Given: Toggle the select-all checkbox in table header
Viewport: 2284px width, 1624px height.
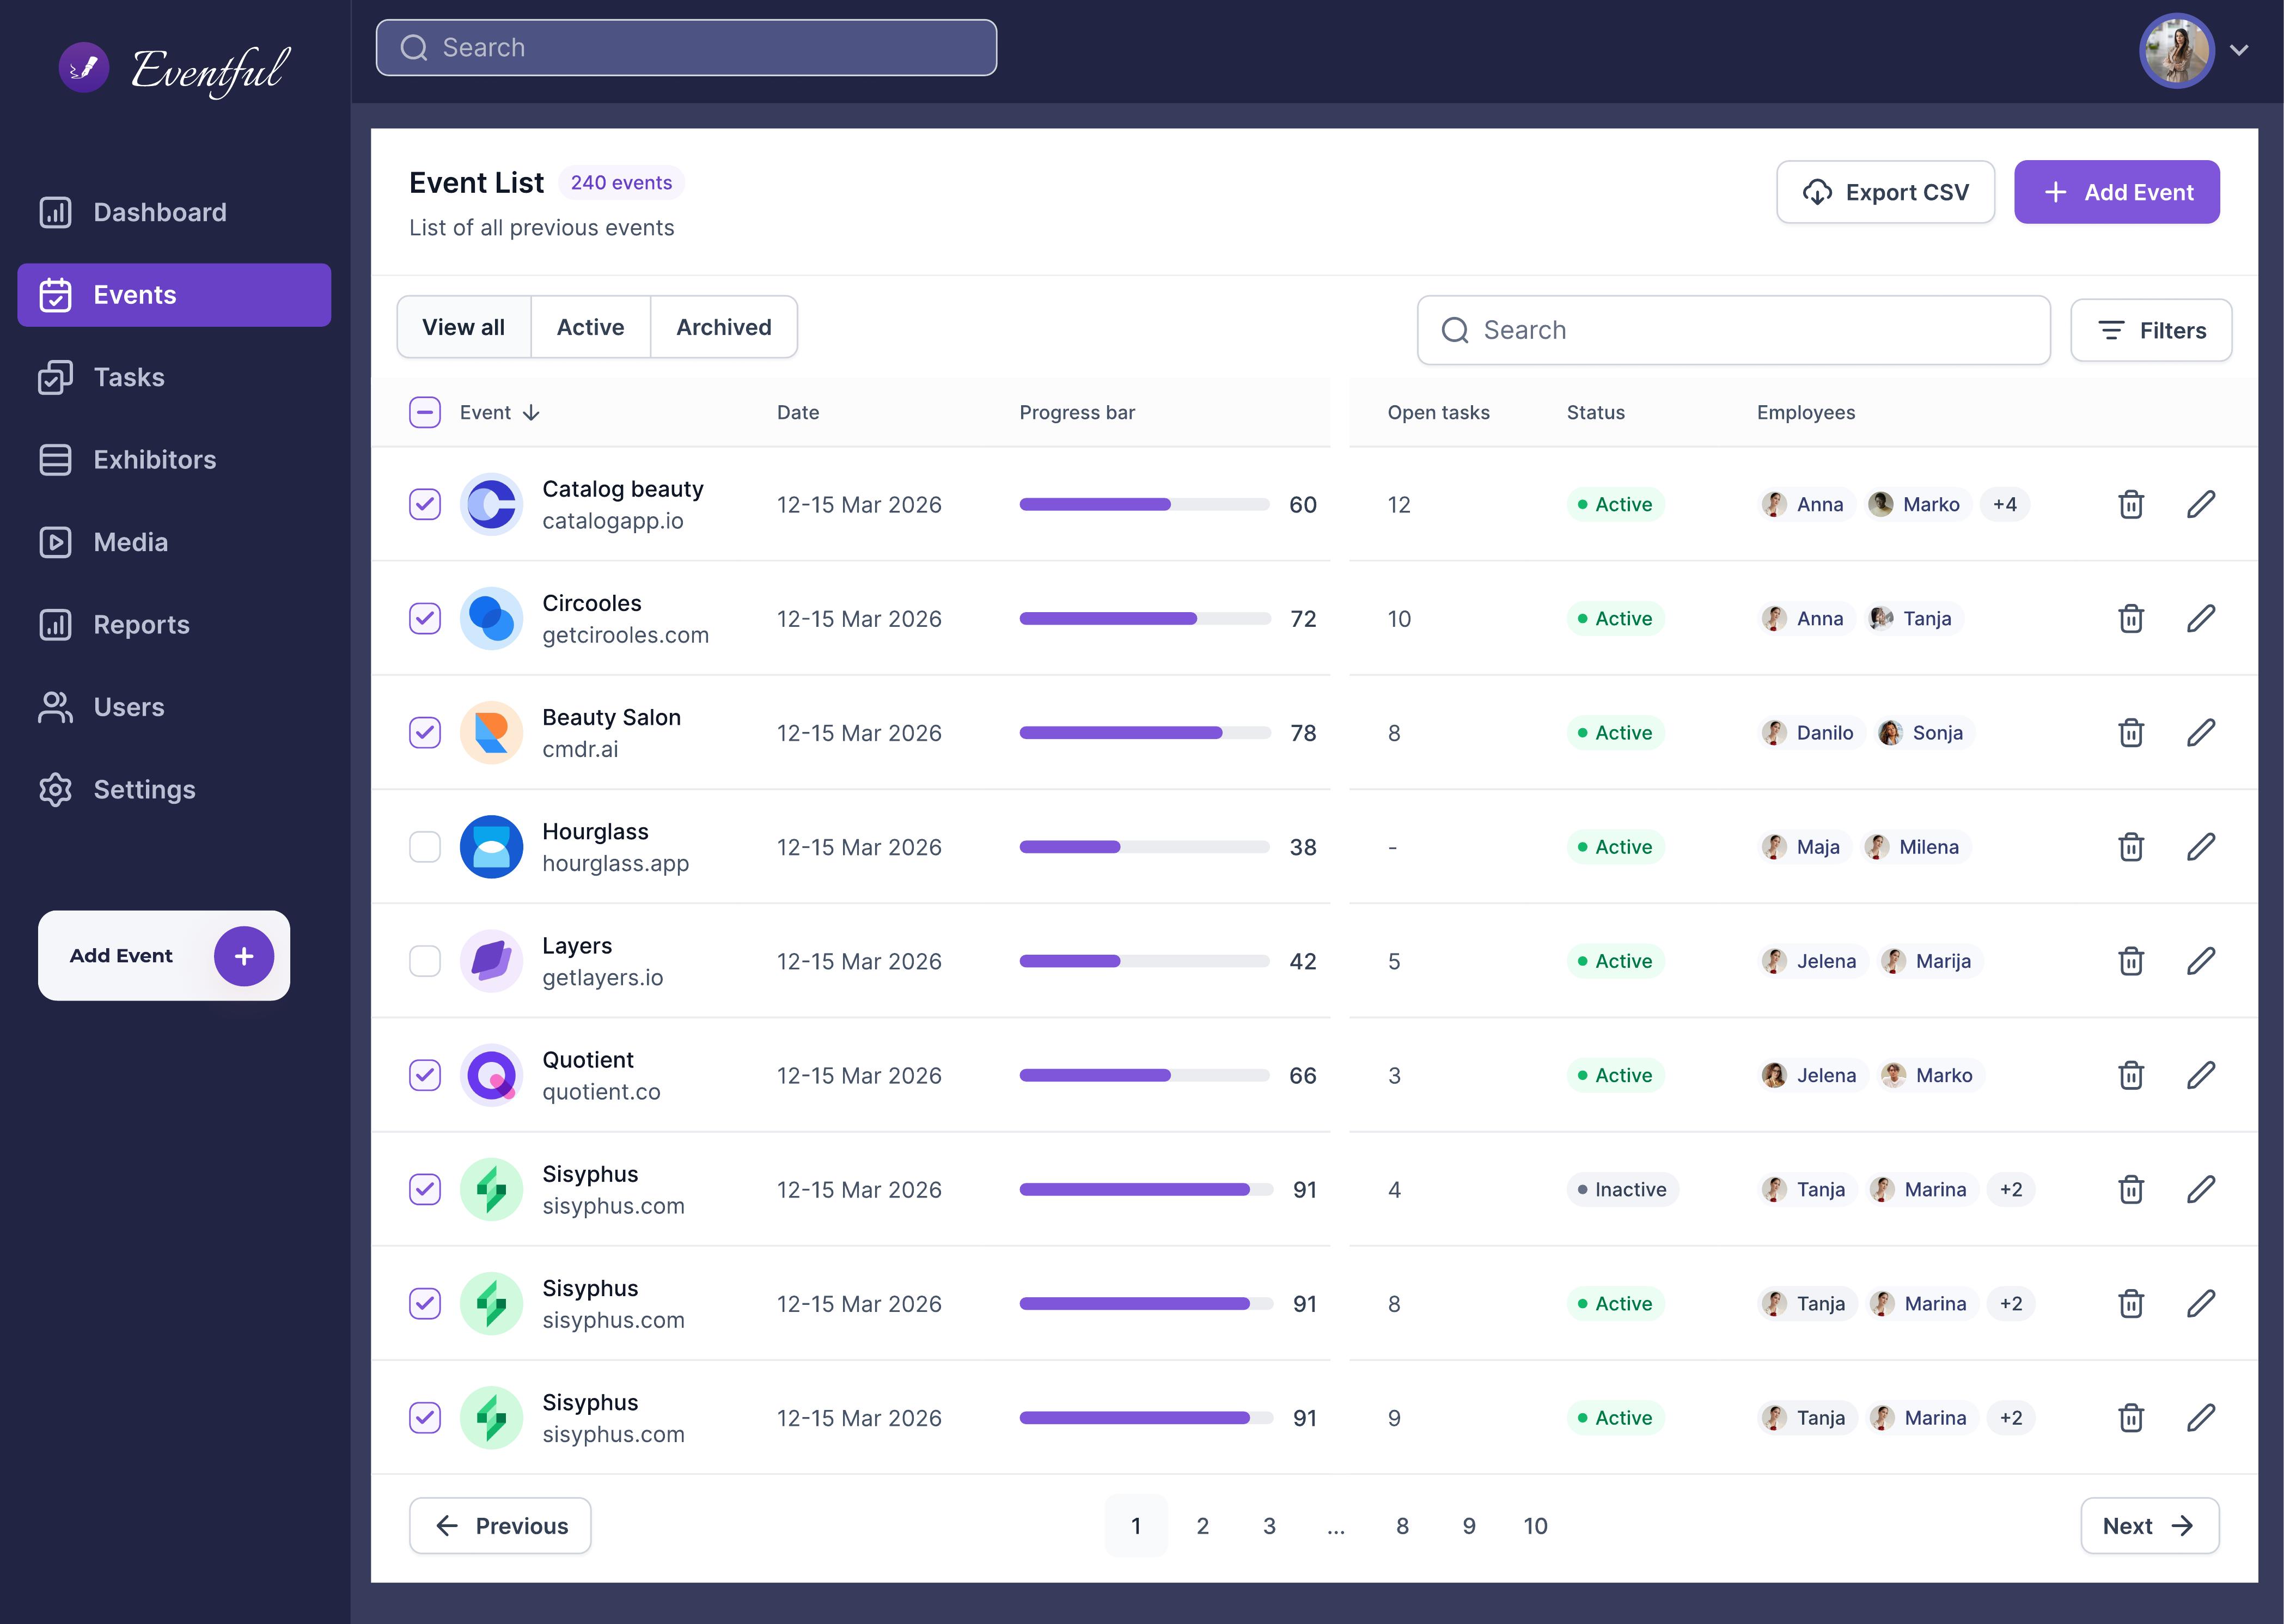Looking at the screenshot, I should (425, 413).
